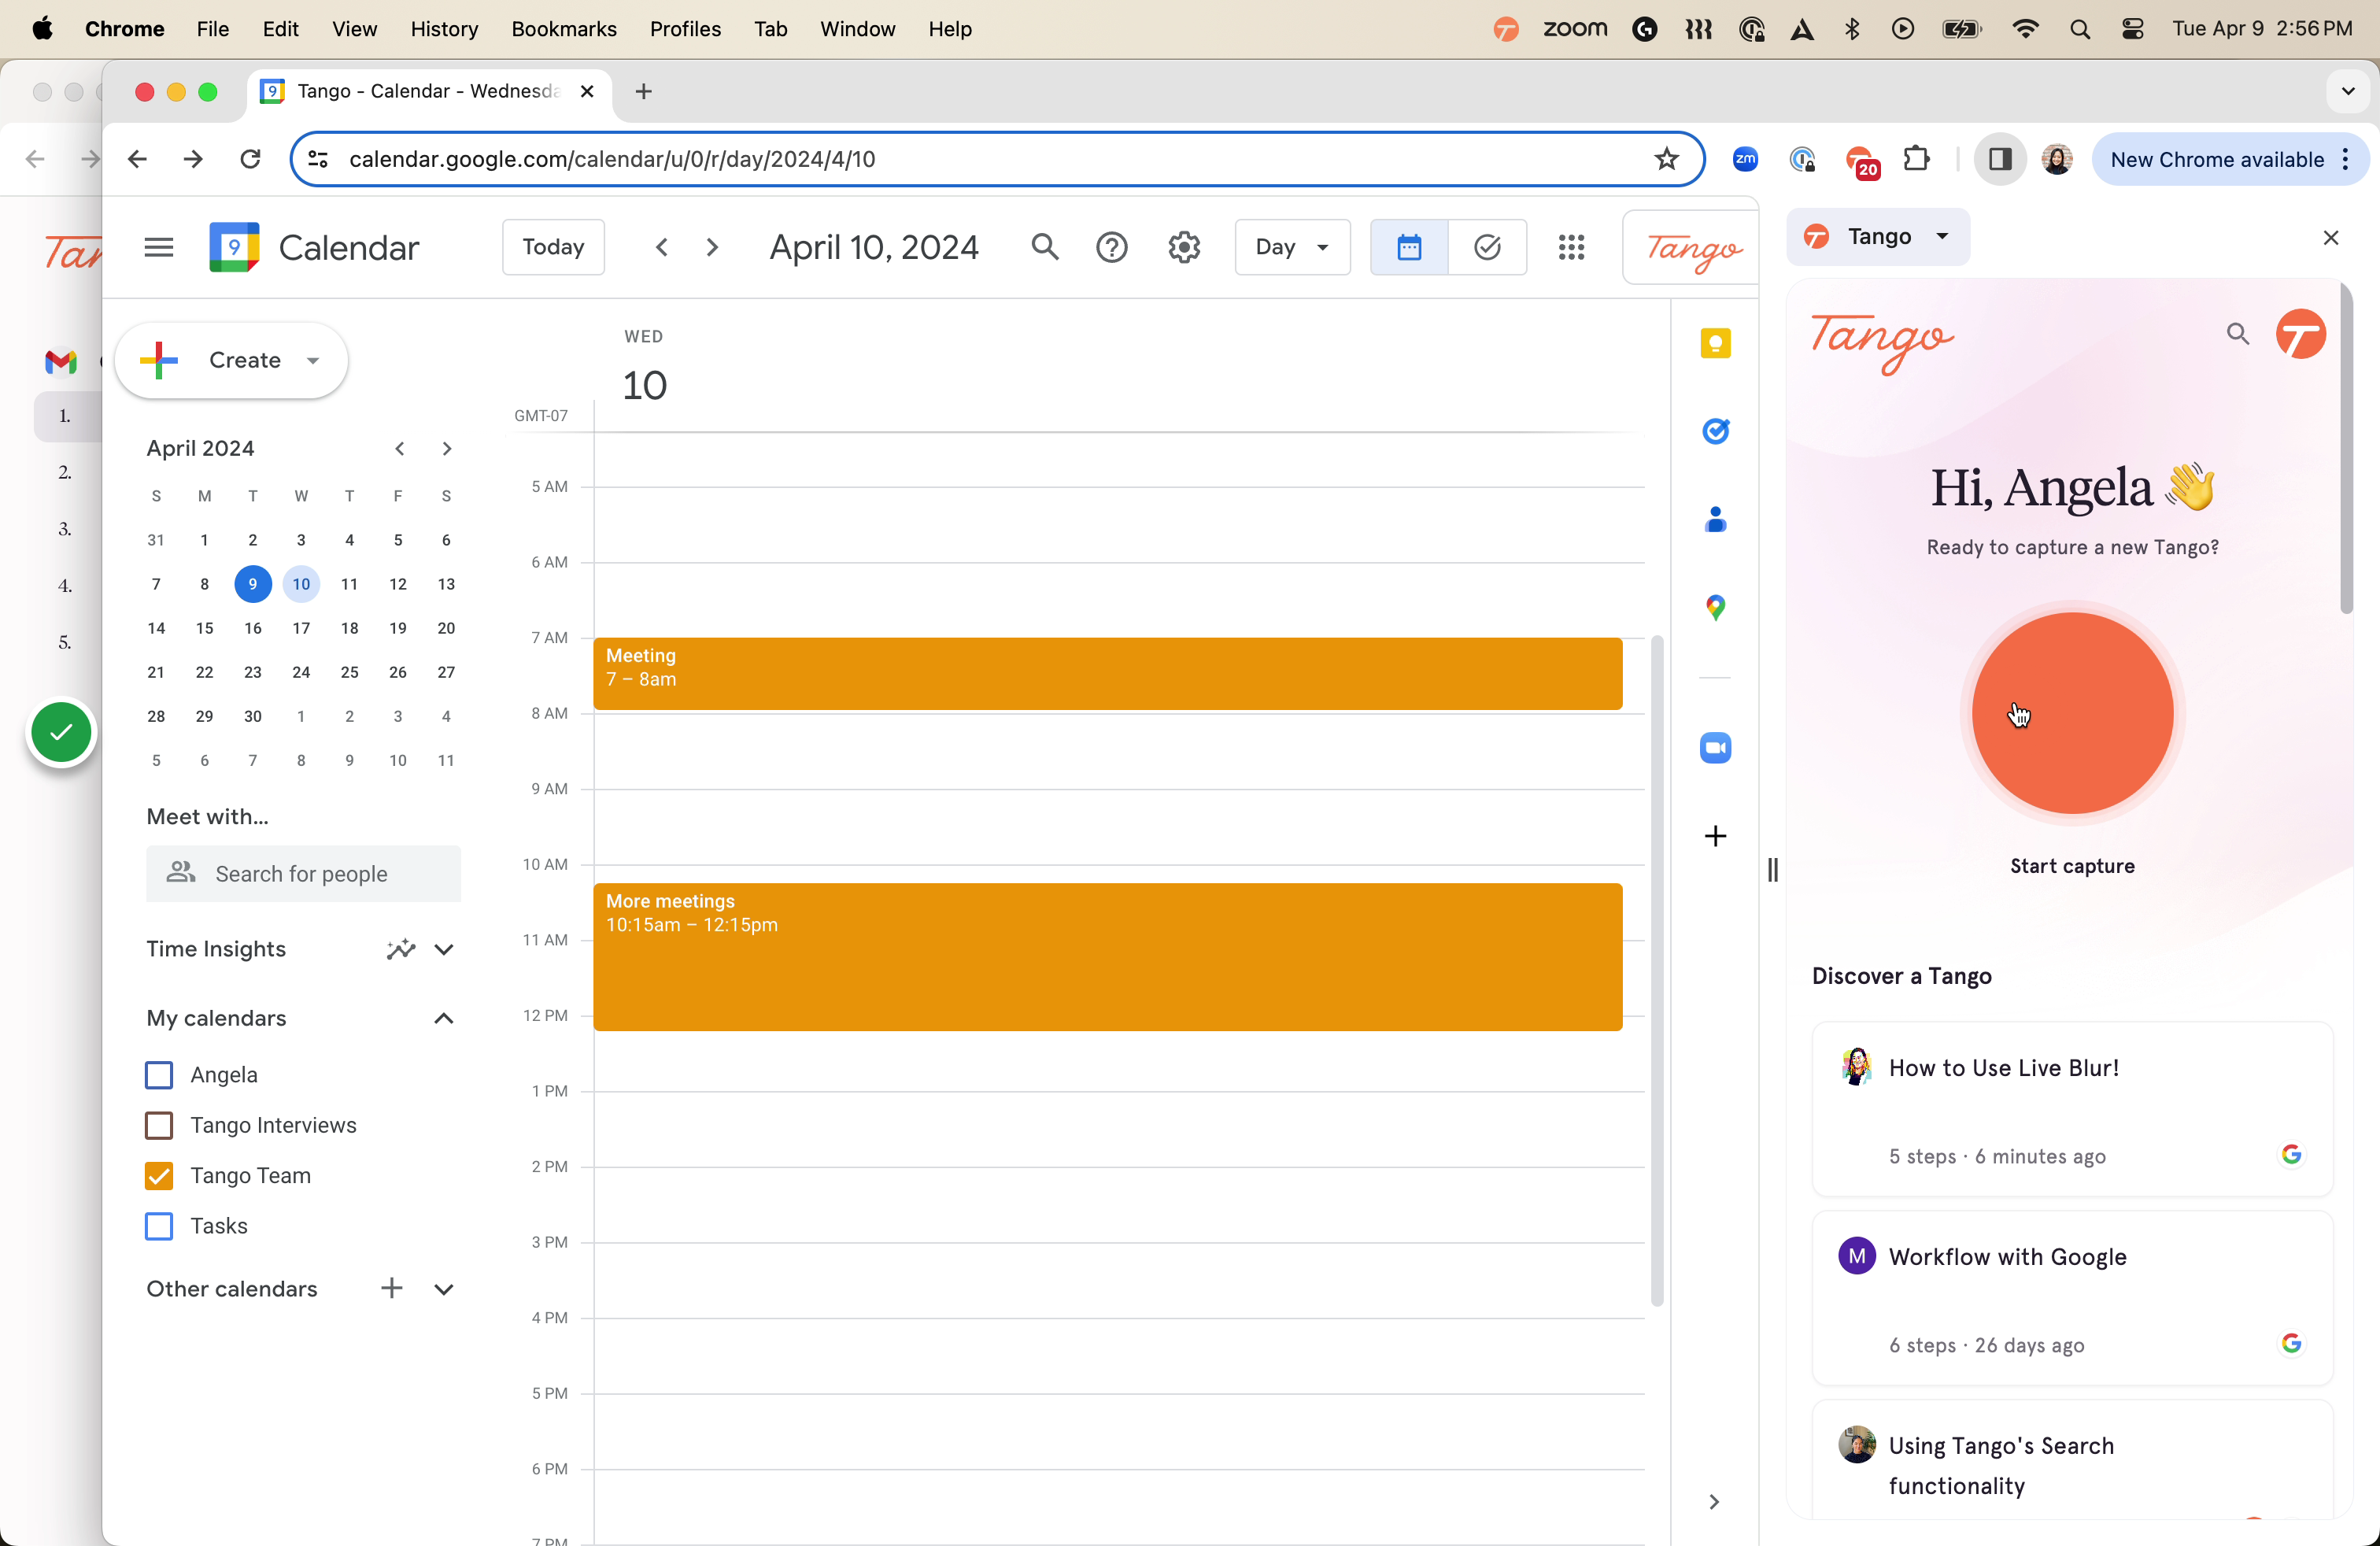Image resolution: width=2380 pixels, height=1546 pixels.
Task: Bookmark this page with the star icon
Action: [x=1666, y=159]
